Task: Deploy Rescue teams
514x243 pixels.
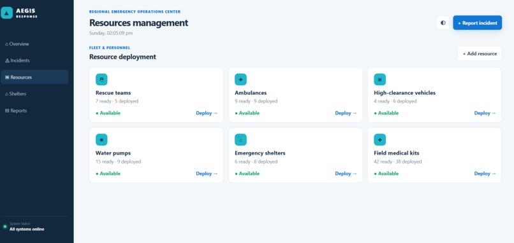Action: point(207,113)
